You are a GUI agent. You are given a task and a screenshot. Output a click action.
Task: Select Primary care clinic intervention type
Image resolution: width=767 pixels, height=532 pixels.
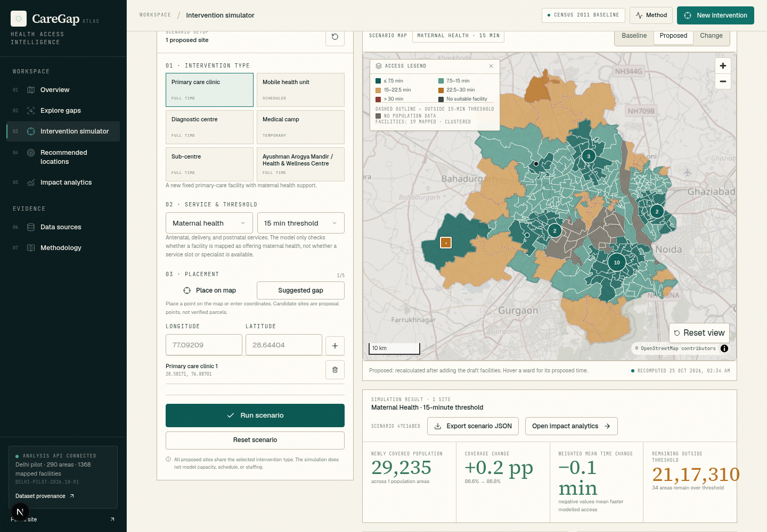(x=209, y=90)
